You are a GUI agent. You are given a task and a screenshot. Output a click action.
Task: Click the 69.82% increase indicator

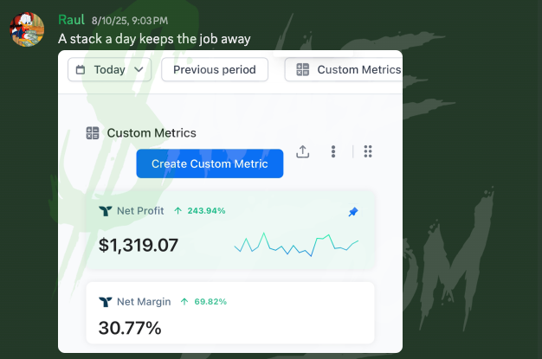204,302
